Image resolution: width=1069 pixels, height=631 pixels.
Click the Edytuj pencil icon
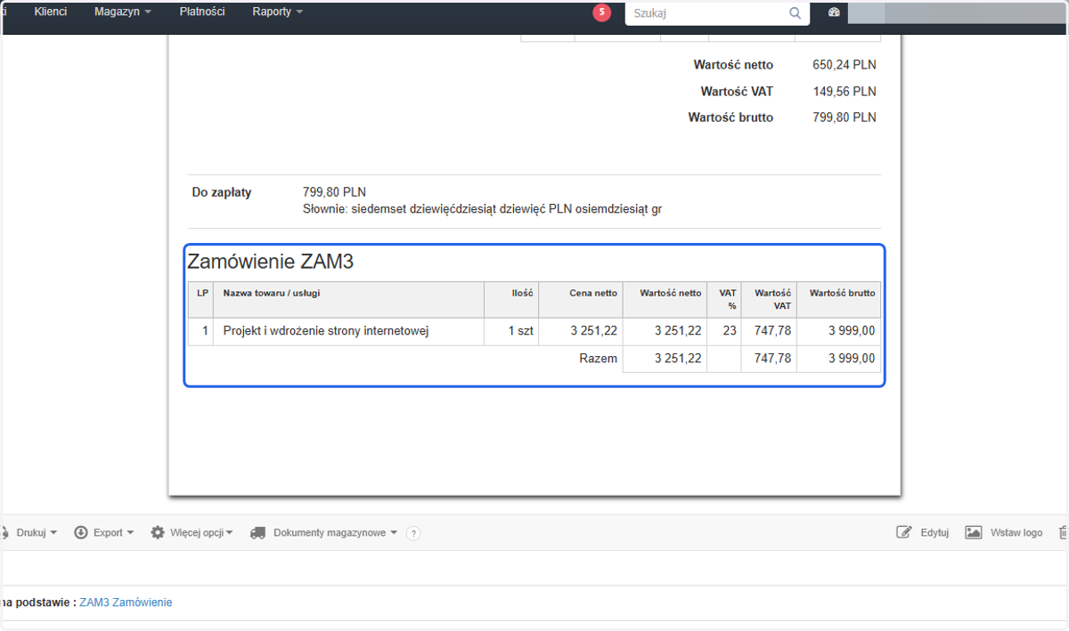click(x=904, y=532)
